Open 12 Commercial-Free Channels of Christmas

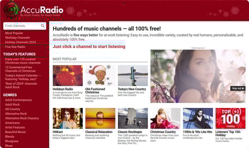(x=20, y=69)
